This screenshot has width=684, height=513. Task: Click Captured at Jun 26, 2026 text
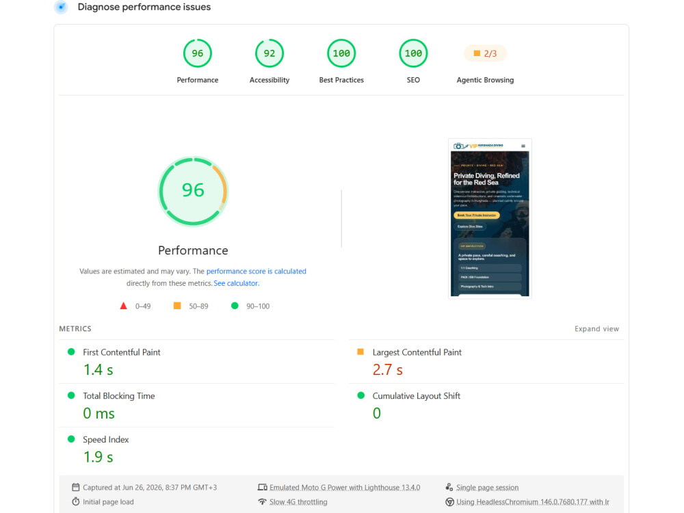(150, 487)
